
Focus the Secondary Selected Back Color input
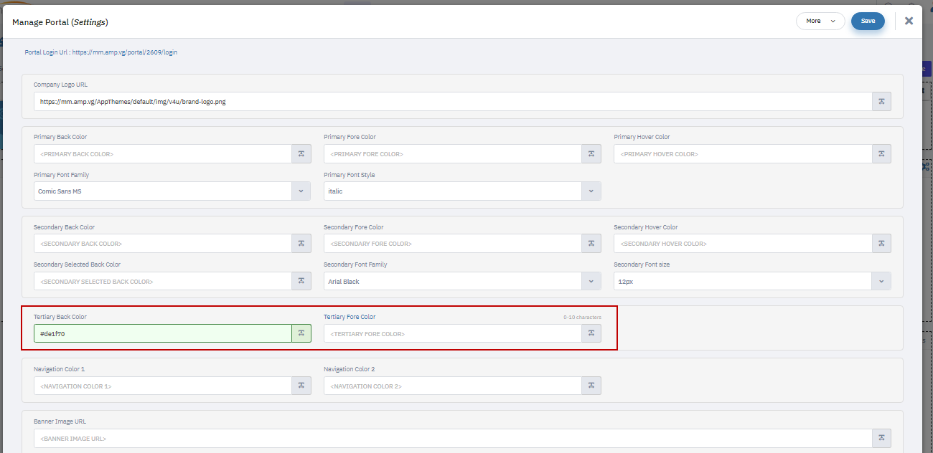(163, 282)
